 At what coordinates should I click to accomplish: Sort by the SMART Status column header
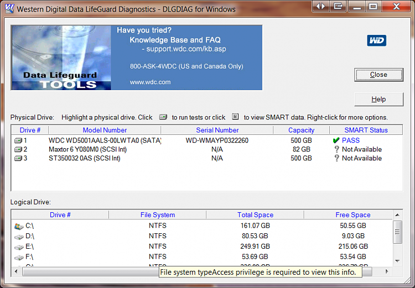(x=366, y=130)
